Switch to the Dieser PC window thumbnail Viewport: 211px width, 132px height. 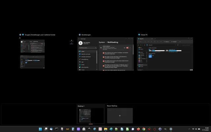coord(165,53)
